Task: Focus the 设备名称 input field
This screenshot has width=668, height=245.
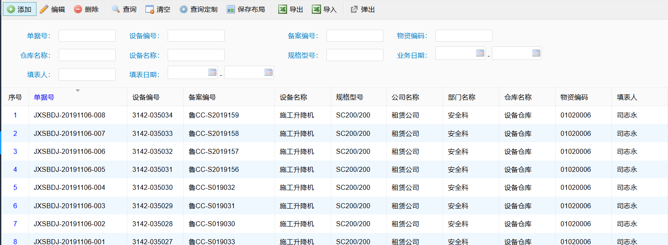Action: click(196, 55)
